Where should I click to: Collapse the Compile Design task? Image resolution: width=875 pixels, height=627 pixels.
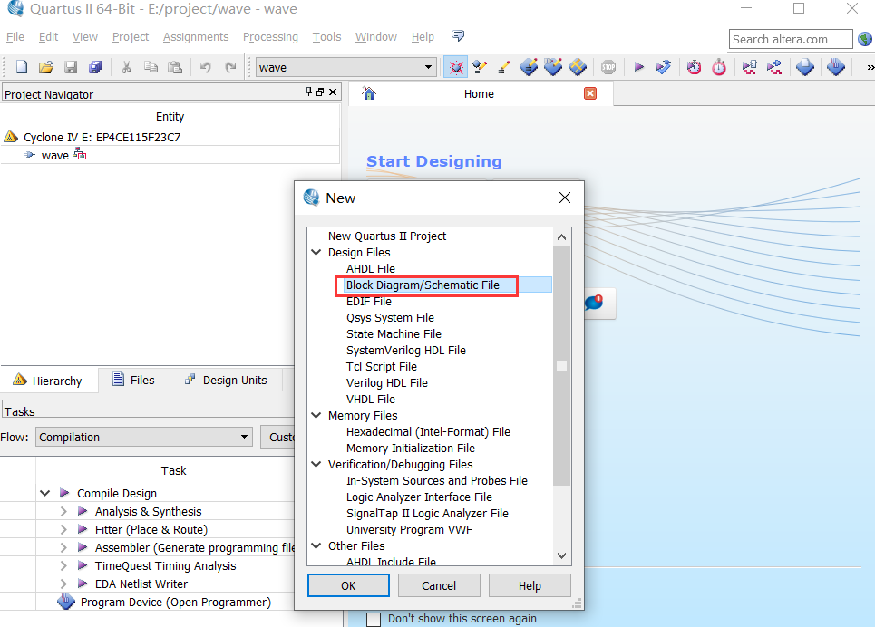click(x=45, y=493)
